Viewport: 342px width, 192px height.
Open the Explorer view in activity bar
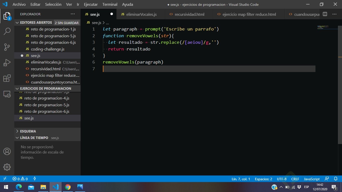coord(7,16)
